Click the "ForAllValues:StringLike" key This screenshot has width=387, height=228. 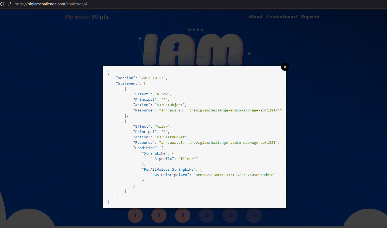pos(169,170)
